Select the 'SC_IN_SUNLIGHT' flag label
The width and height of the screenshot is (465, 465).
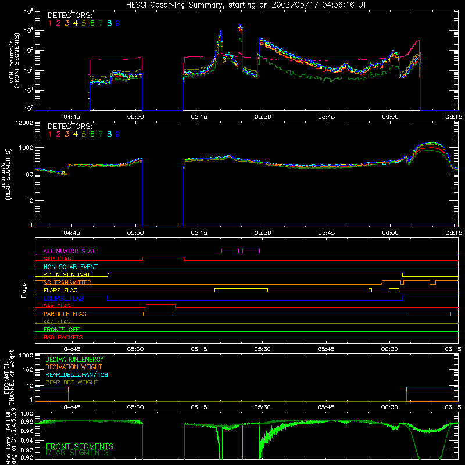tap(67, 274)
